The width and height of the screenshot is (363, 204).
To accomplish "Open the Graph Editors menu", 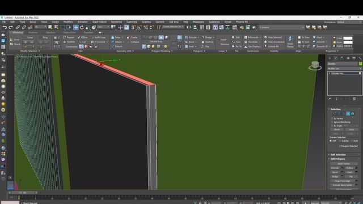I will tap(100, 22).
